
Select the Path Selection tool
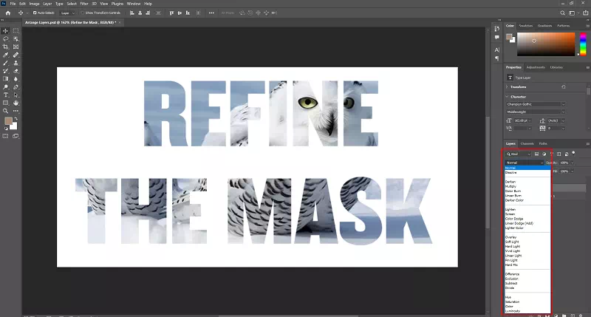[x=16, y=95]
